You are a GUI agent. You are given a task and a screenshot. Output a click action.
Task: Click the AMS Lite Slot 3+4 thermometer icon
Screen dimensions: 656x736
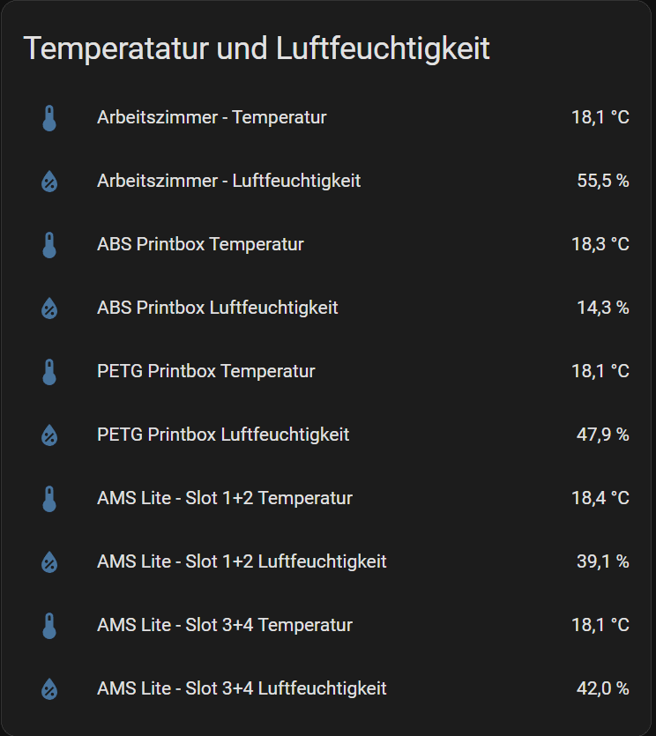49,626
